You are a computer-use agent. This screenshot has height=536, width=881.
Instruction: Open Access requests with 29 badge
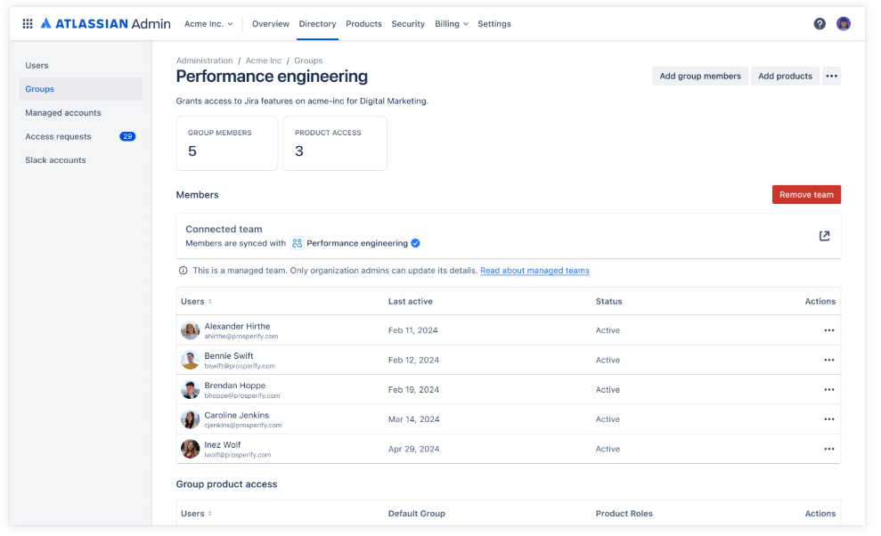pyautogui.click(x=81, y=136)
